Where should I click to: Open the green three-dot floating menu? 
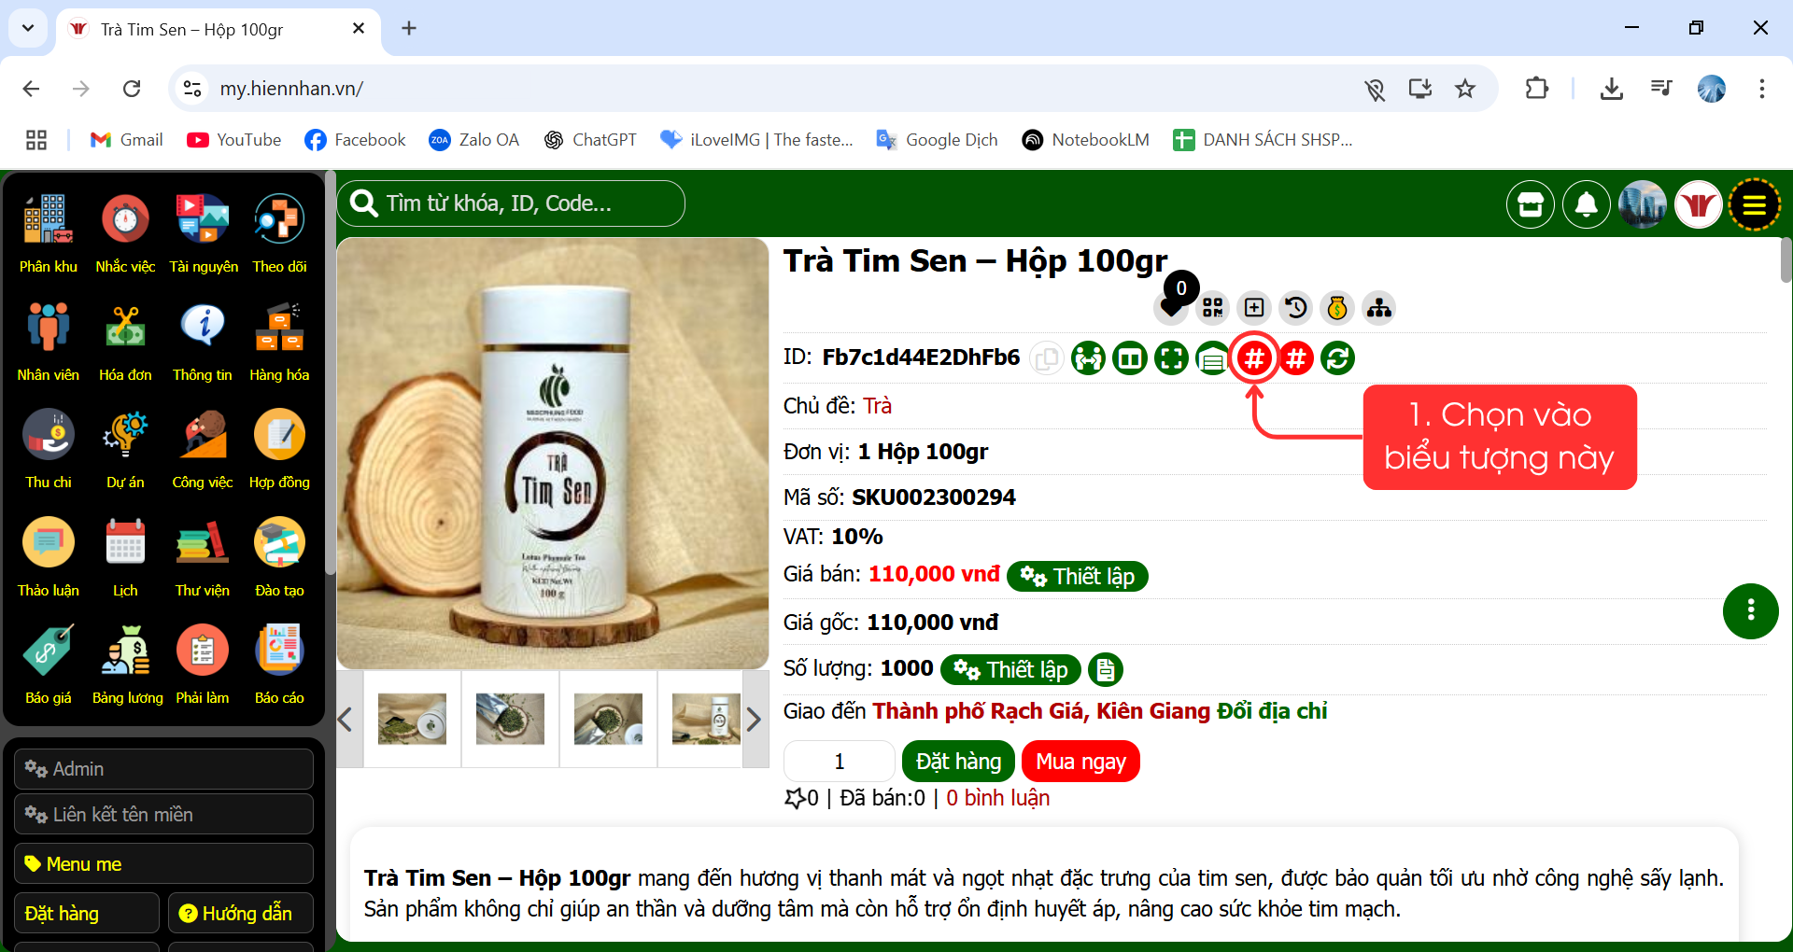pos(1751,611)
